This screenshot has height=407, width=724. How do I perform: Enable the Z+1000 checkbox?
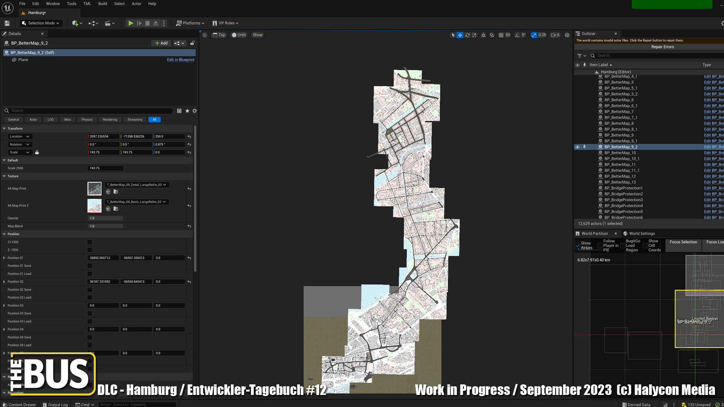90,242
